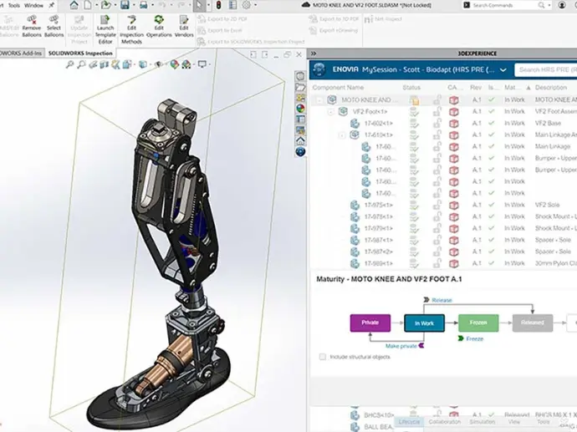Toggle the Include structural objects checkbox
This screenshot has width=577, height=432.
(x=322, y=357)
